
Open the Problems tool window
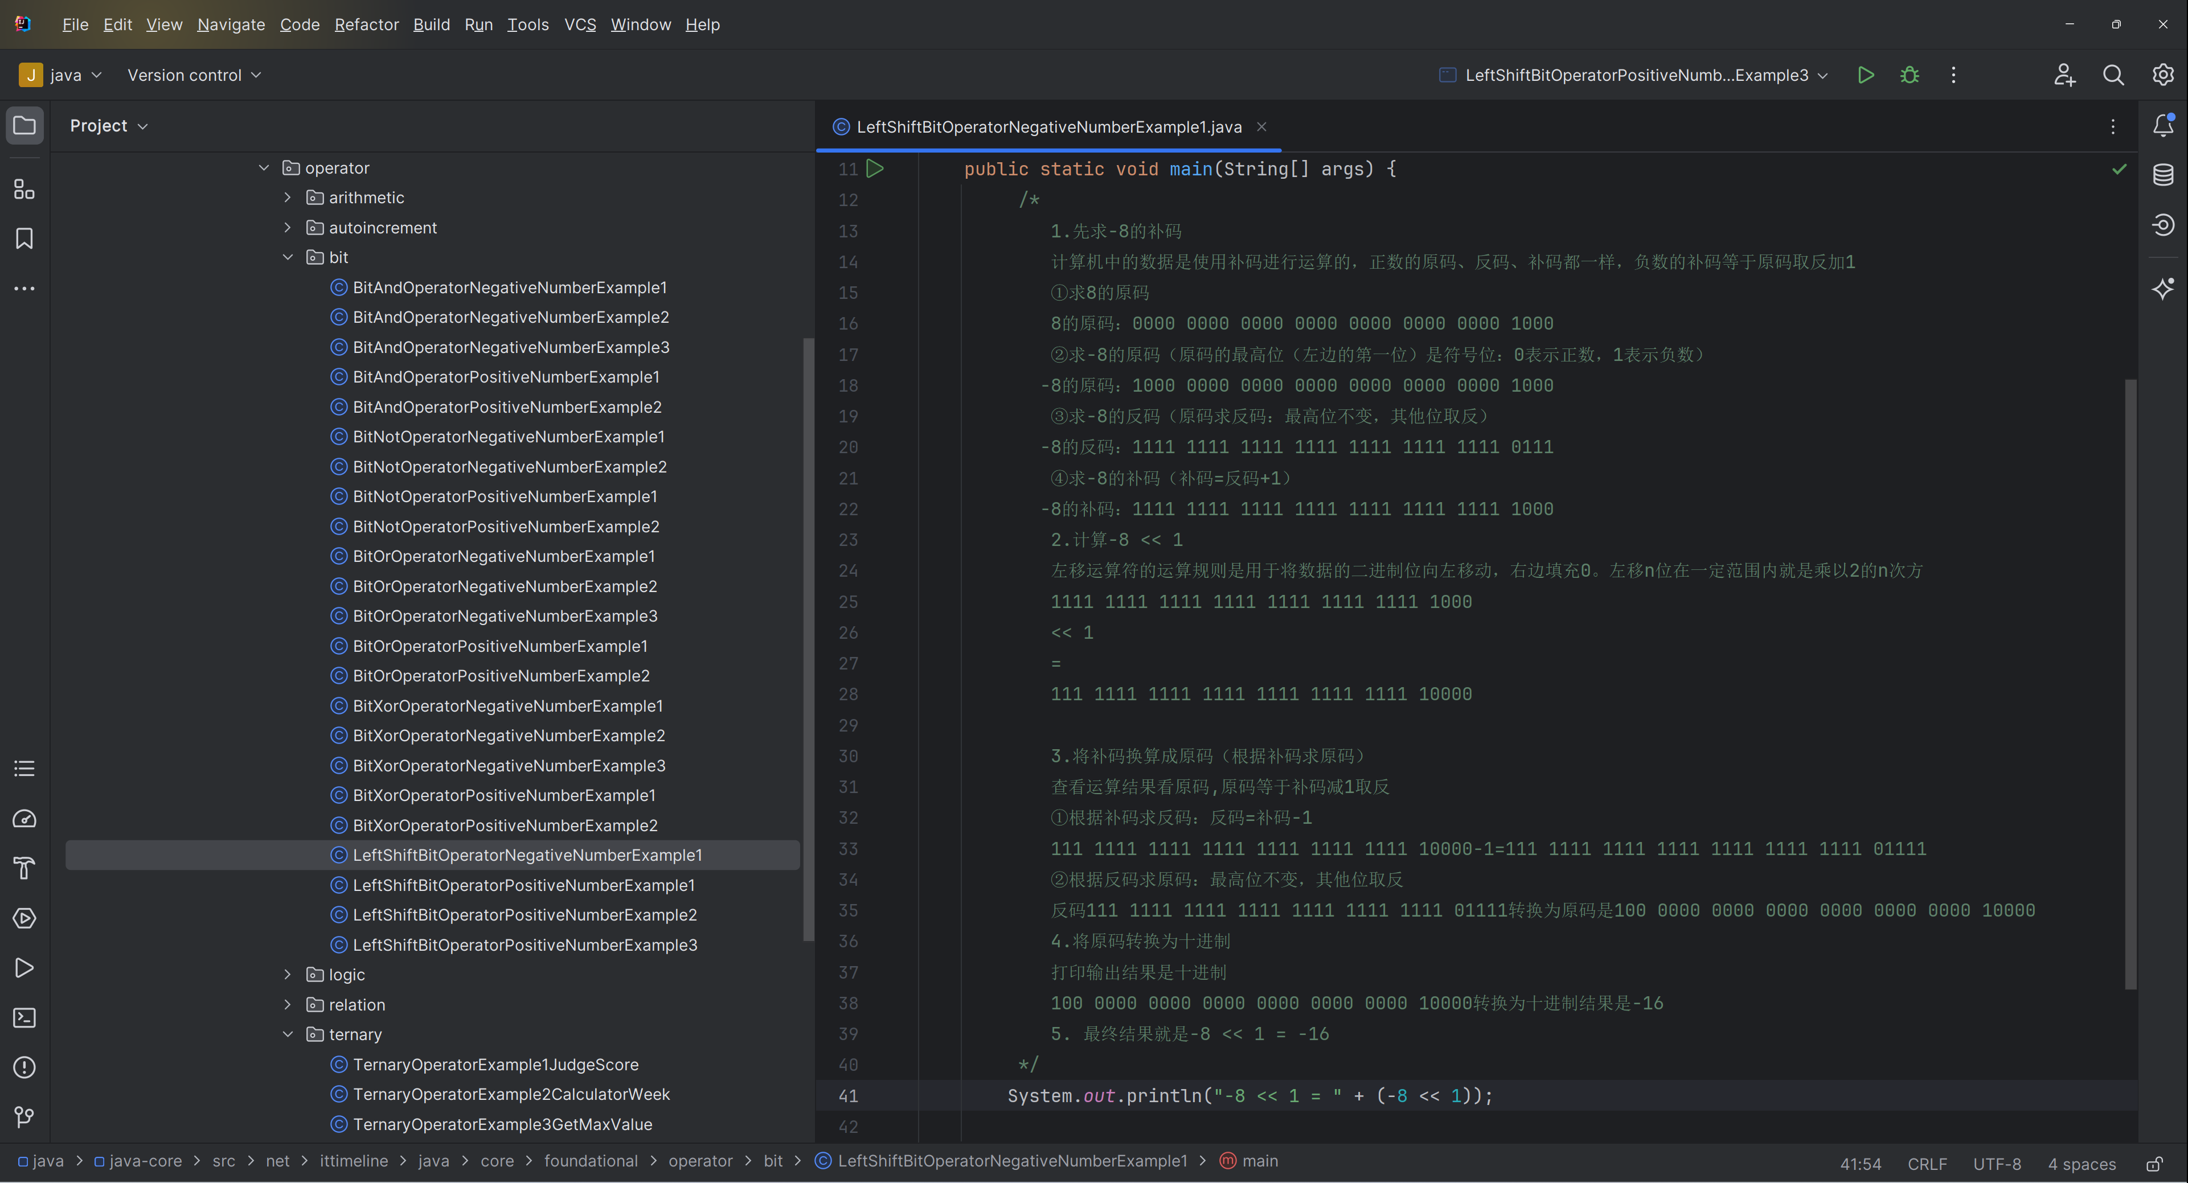24,1067
